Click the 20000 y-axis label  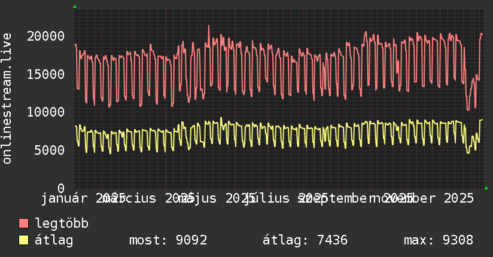click(45, 36)
